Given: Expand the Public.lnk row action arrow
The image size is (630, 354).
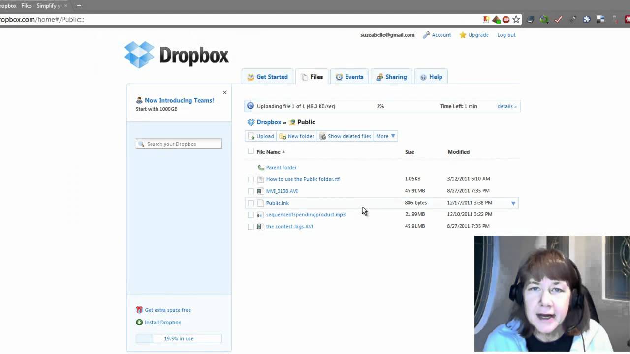Looking at the screenshot, I should pos(513,203).
